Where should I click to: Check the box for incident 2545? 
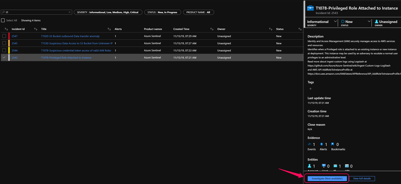[x=4, y=43]
